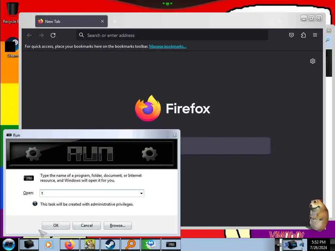Confirm Run dialog with OK

point(56,226)
